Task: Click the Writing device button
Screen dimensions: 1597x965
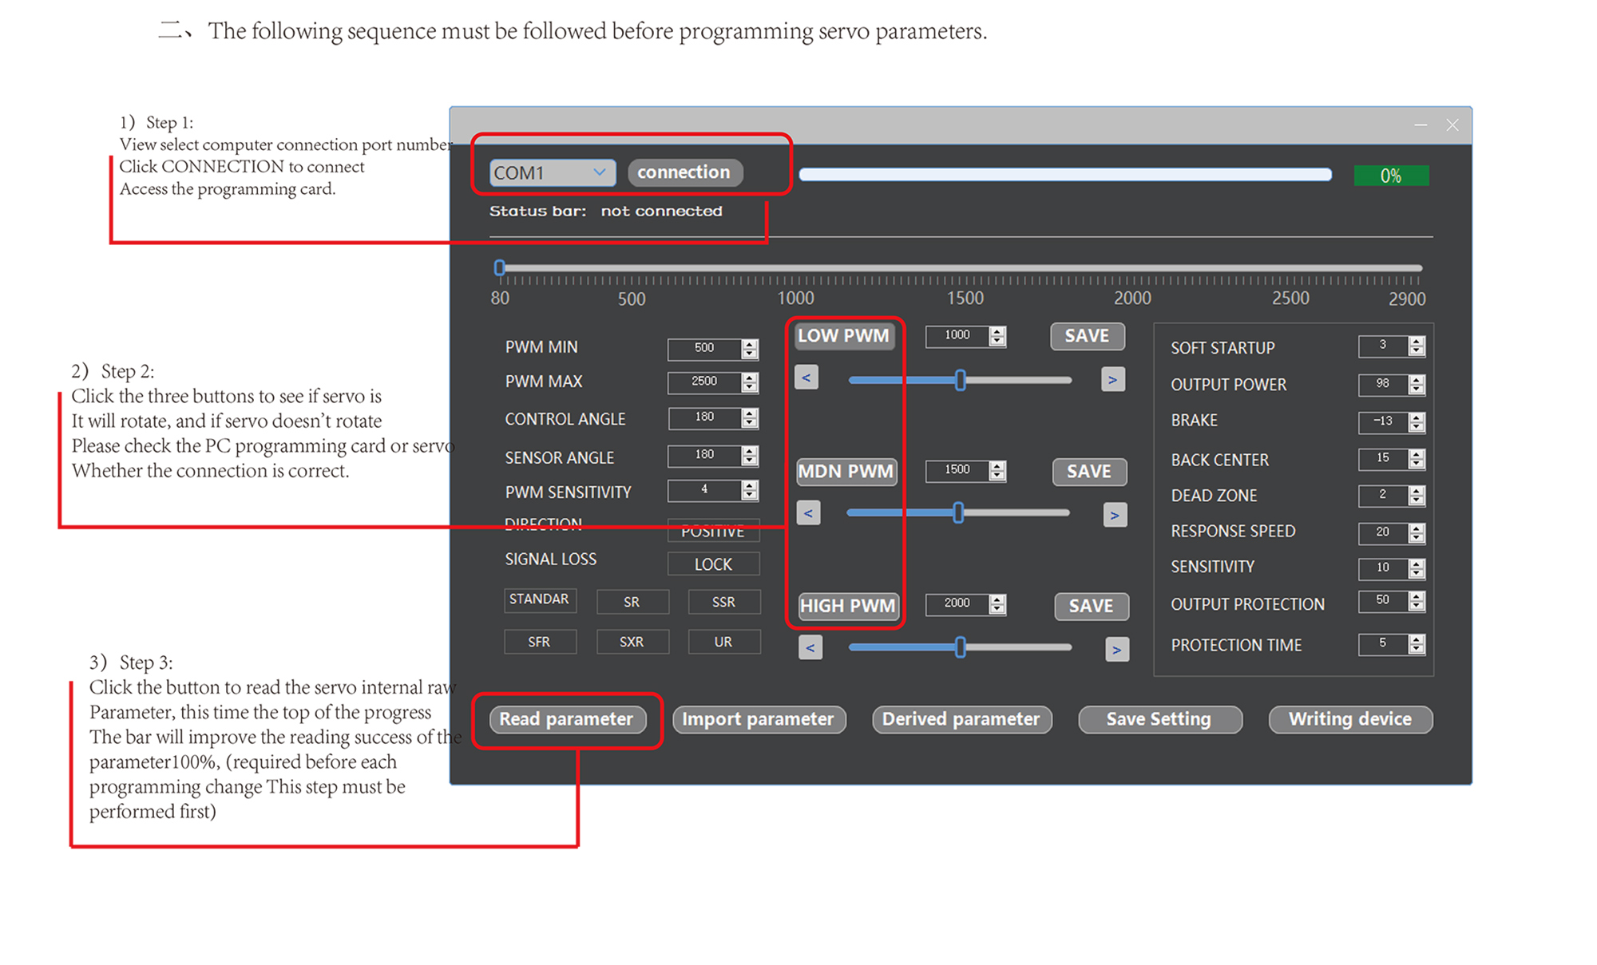Action: pos(1350,719)
